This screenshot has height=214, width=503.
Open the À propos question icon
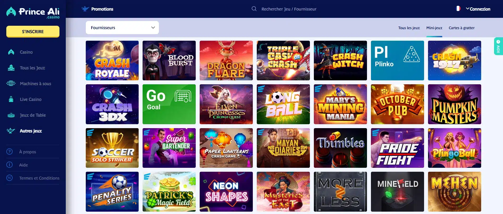(9, 152)
